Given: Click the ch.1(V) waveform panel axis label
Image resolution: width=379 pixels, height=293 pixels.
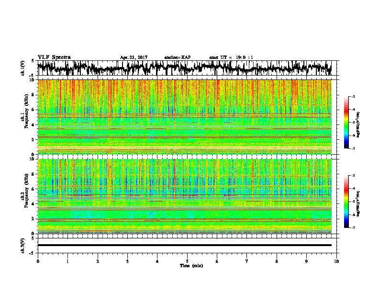Looking at the screenshot, I should point(22,68).
